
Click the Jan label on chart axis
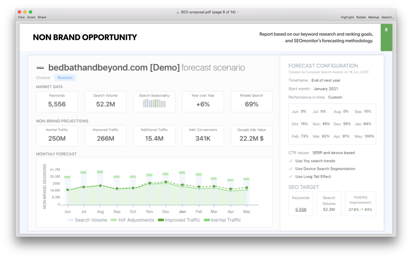pos(182,212)
